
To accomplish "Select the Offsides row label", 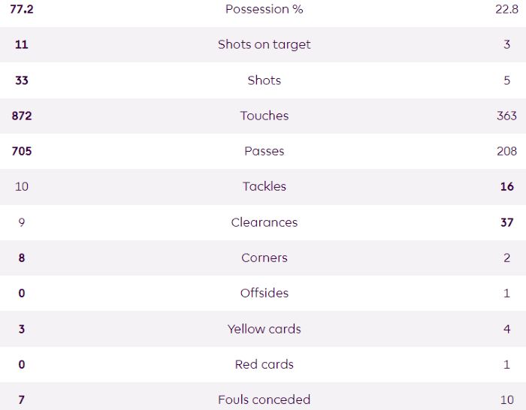I will pyautogui.click(x=264, y=293).
